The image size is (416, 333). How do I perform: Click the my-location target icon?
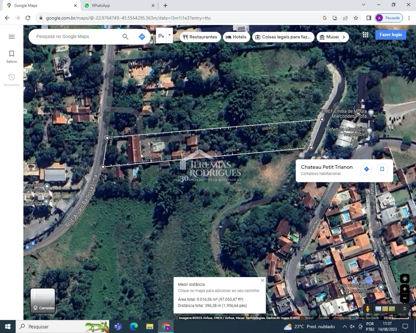click(405, 279)
